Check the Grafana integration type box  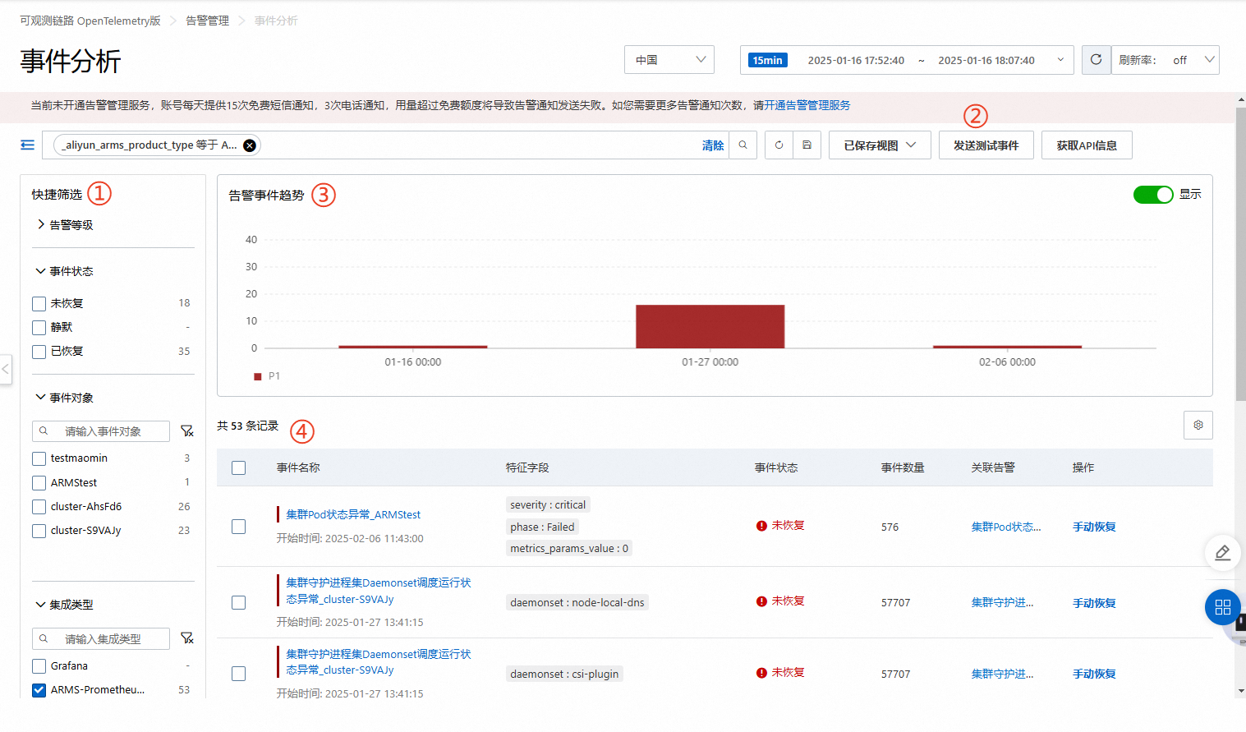[x=39, y=666]
